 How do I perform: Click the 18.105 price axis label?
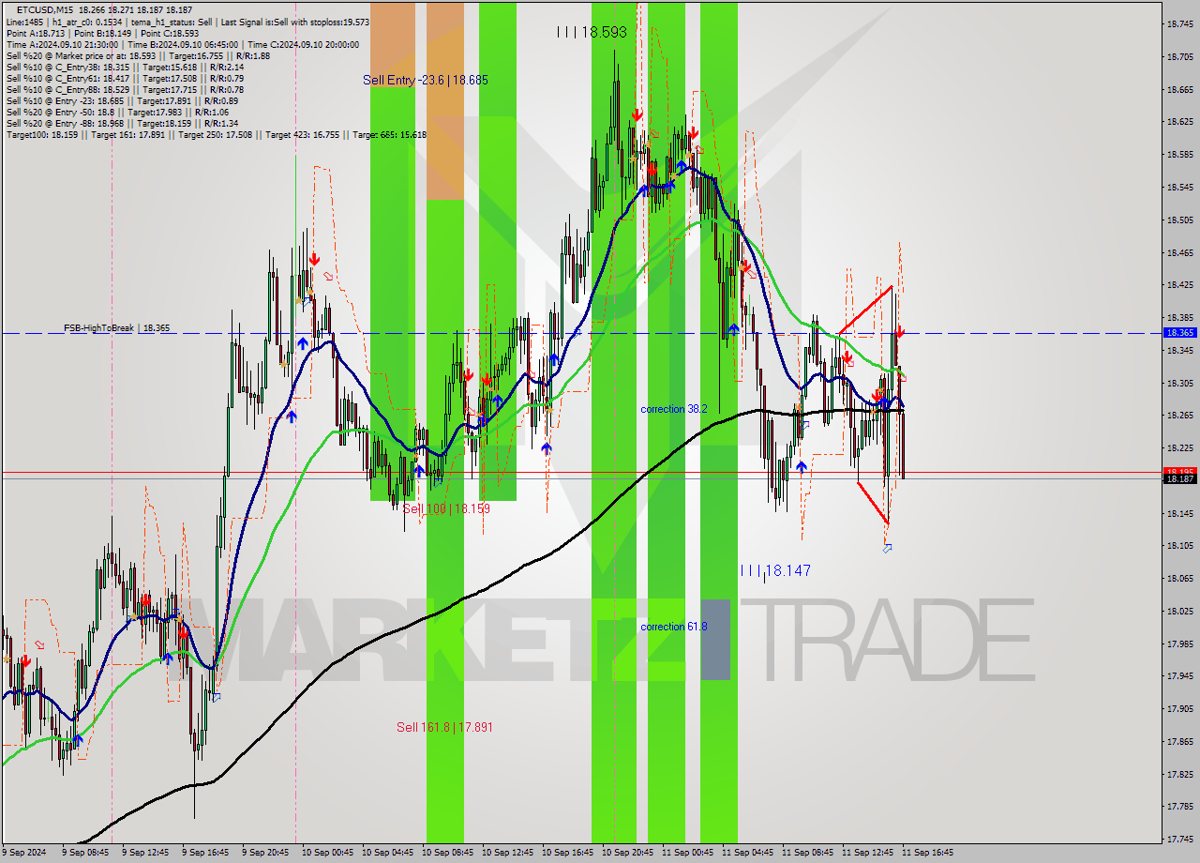click(1179, 546)
